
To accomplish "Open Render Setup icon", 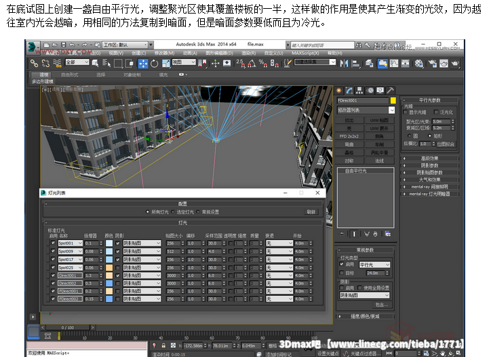I will click(433, 64).
